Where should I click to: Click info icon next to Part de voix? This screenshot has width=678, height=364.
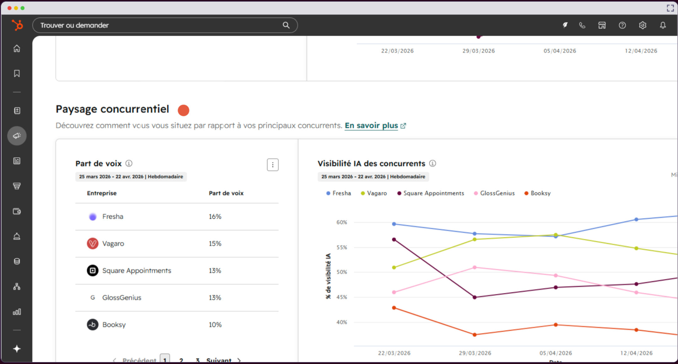point(129,163)
